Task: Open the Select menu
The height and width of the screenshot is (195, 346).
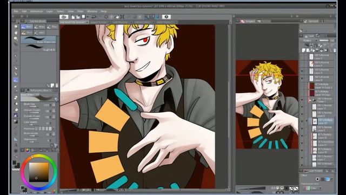Action: click(60, 11)
